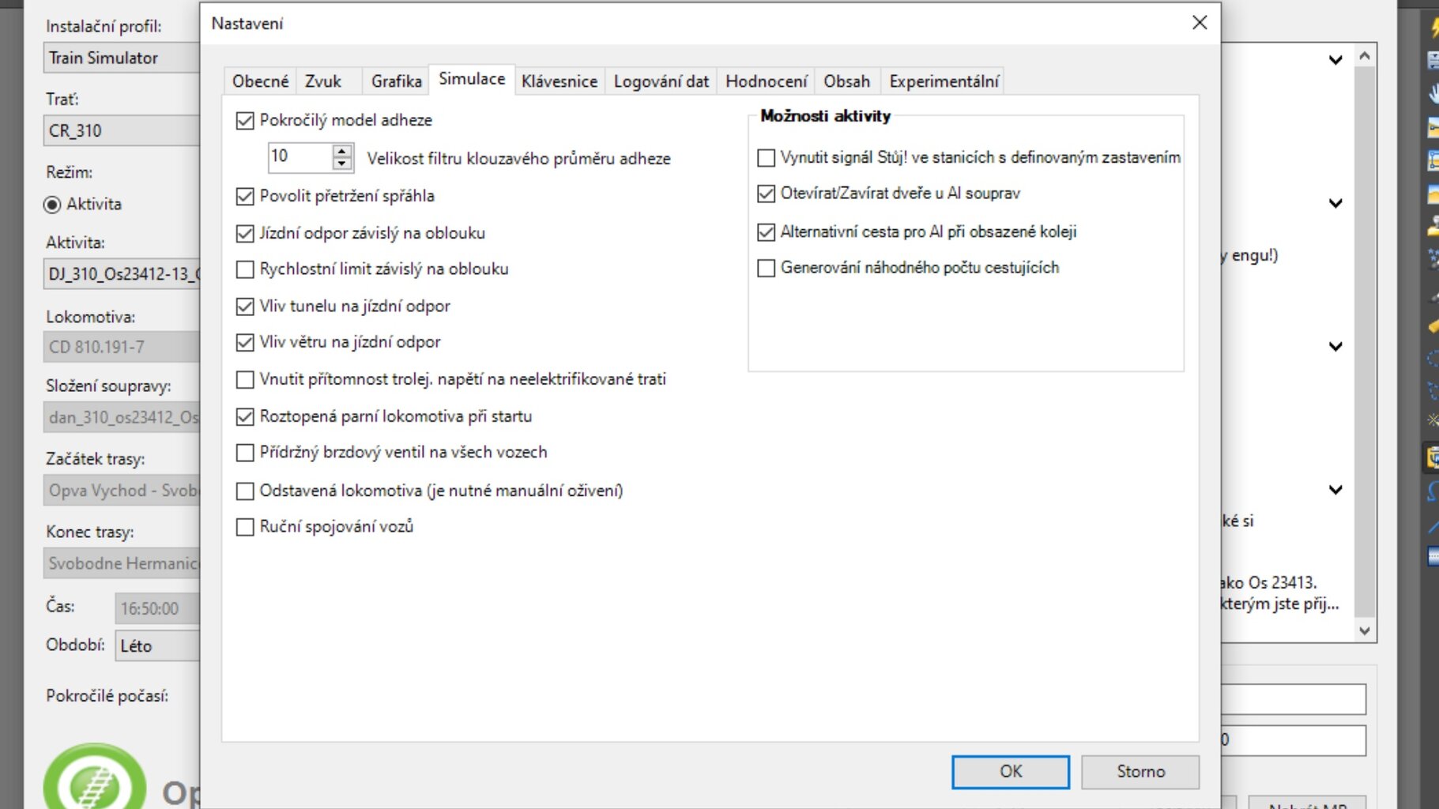
Task: Click the scroll up arrow in description panel
Action: 1364,56
